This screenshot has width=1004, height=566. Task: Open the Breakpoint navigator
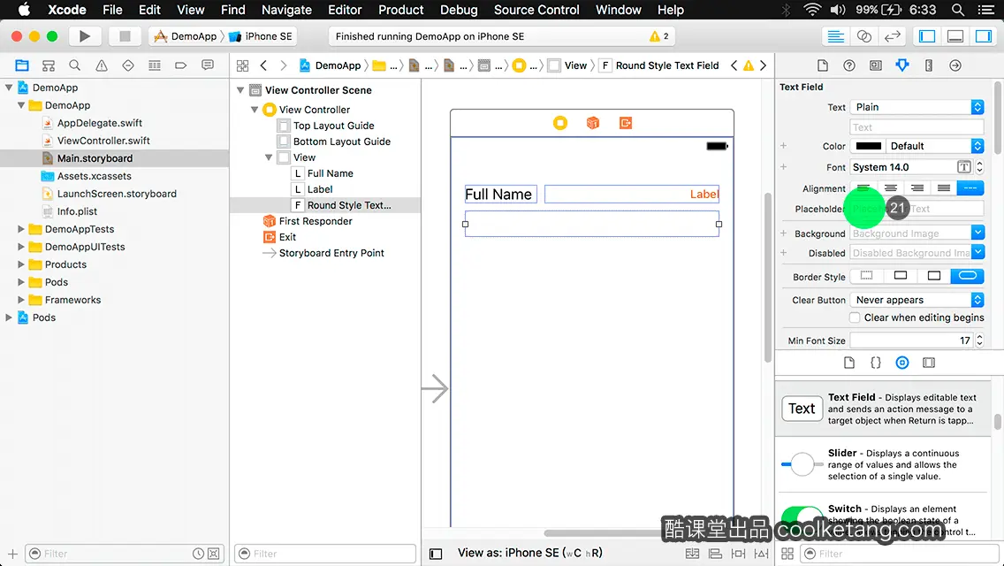click(x=180, y=65)
